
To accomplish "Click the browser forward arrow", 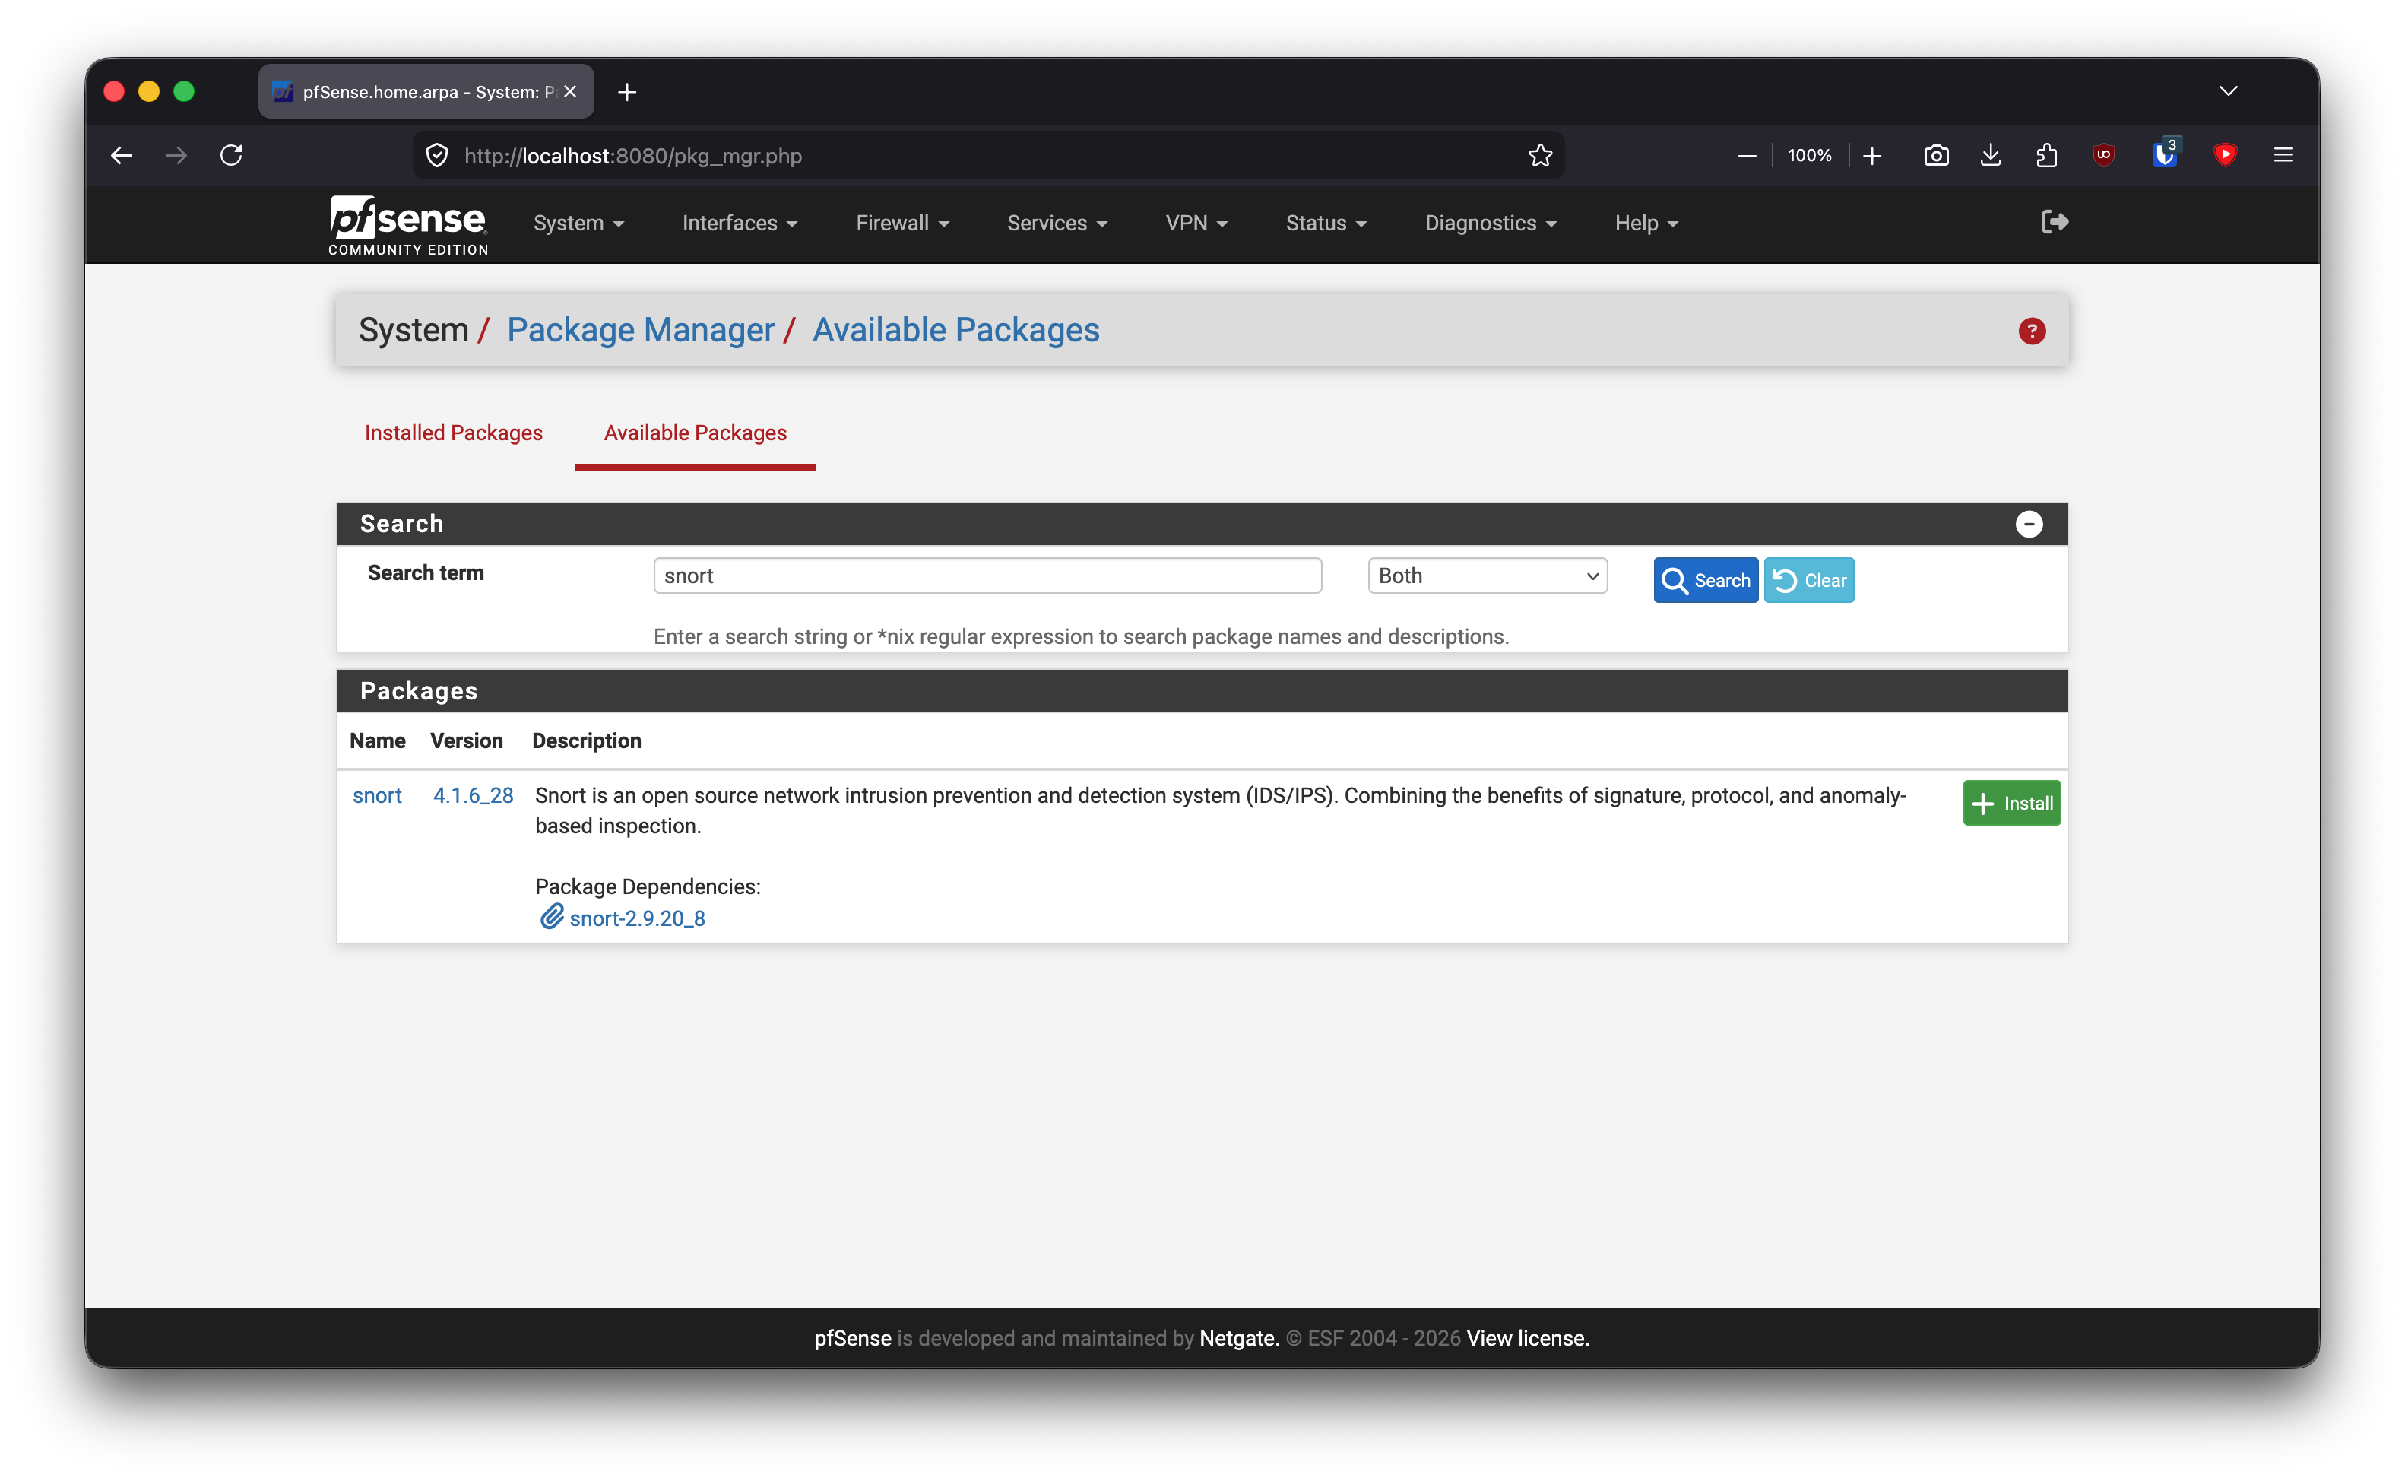I will pyautogui.click(x=176, y=156).
